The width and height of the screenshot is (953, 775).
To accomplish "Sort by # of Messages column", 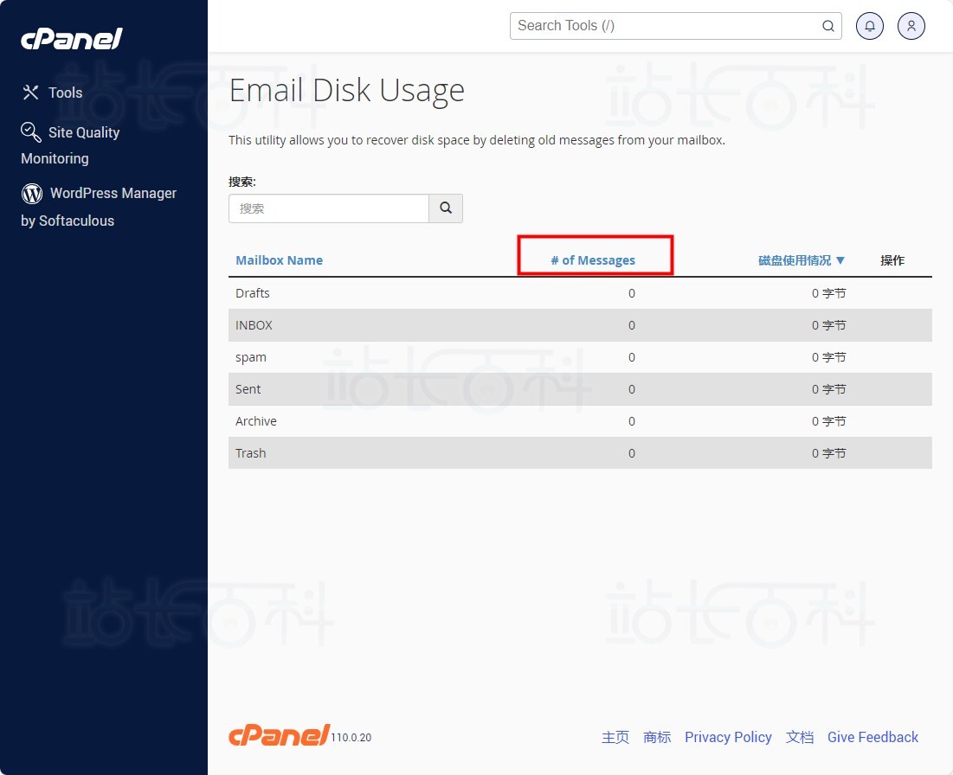I will click(x=593, y=260).
